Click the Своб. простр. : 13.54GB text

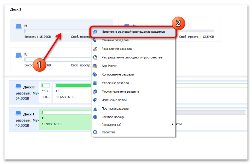click(197, 37)
